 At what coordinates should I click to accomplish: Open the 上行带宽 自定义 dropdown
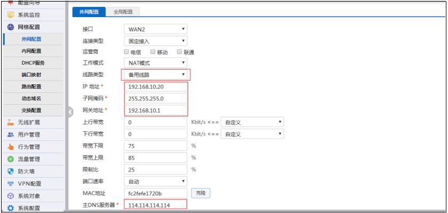tap(252, 122)
